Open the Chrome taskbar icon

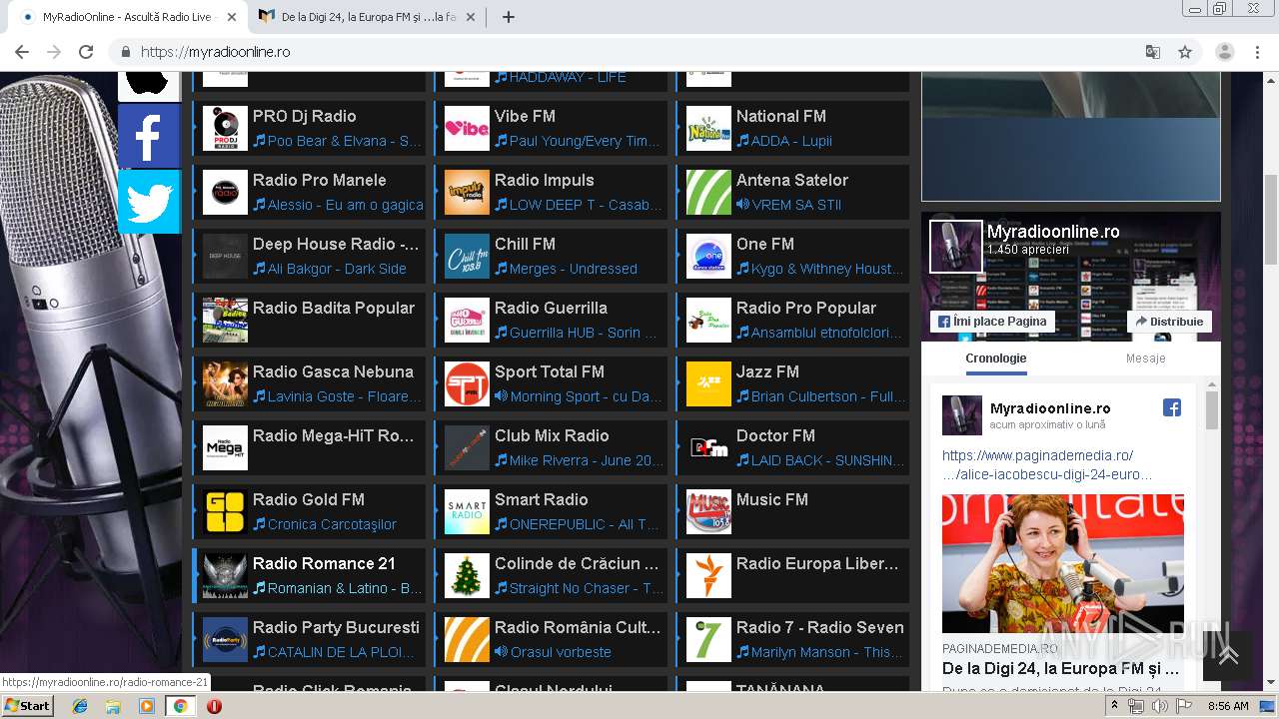pos(180,706)
